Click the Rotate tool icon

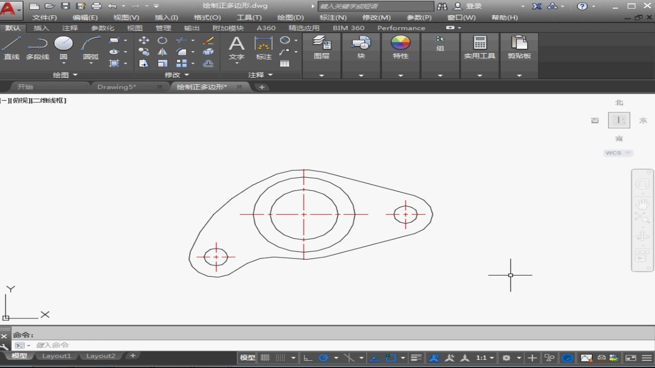[x=162, y=40]
